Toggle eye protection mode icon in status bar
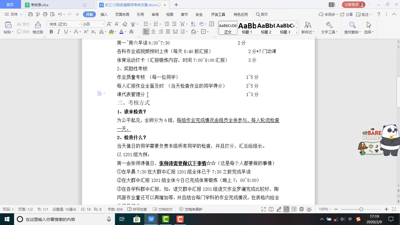This screenshot has width=400, height=225. tap(309, 209)
